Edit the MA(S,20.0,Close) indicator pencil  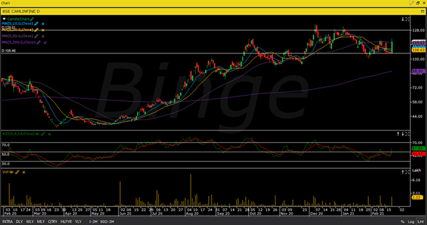37,30
